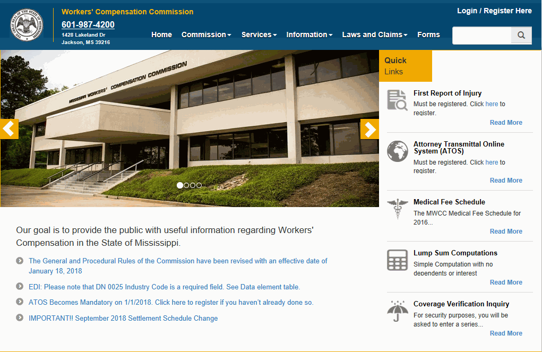Select the fourth carousel slide dot
This screenshot has height=352, width=542.
[199, 185]
